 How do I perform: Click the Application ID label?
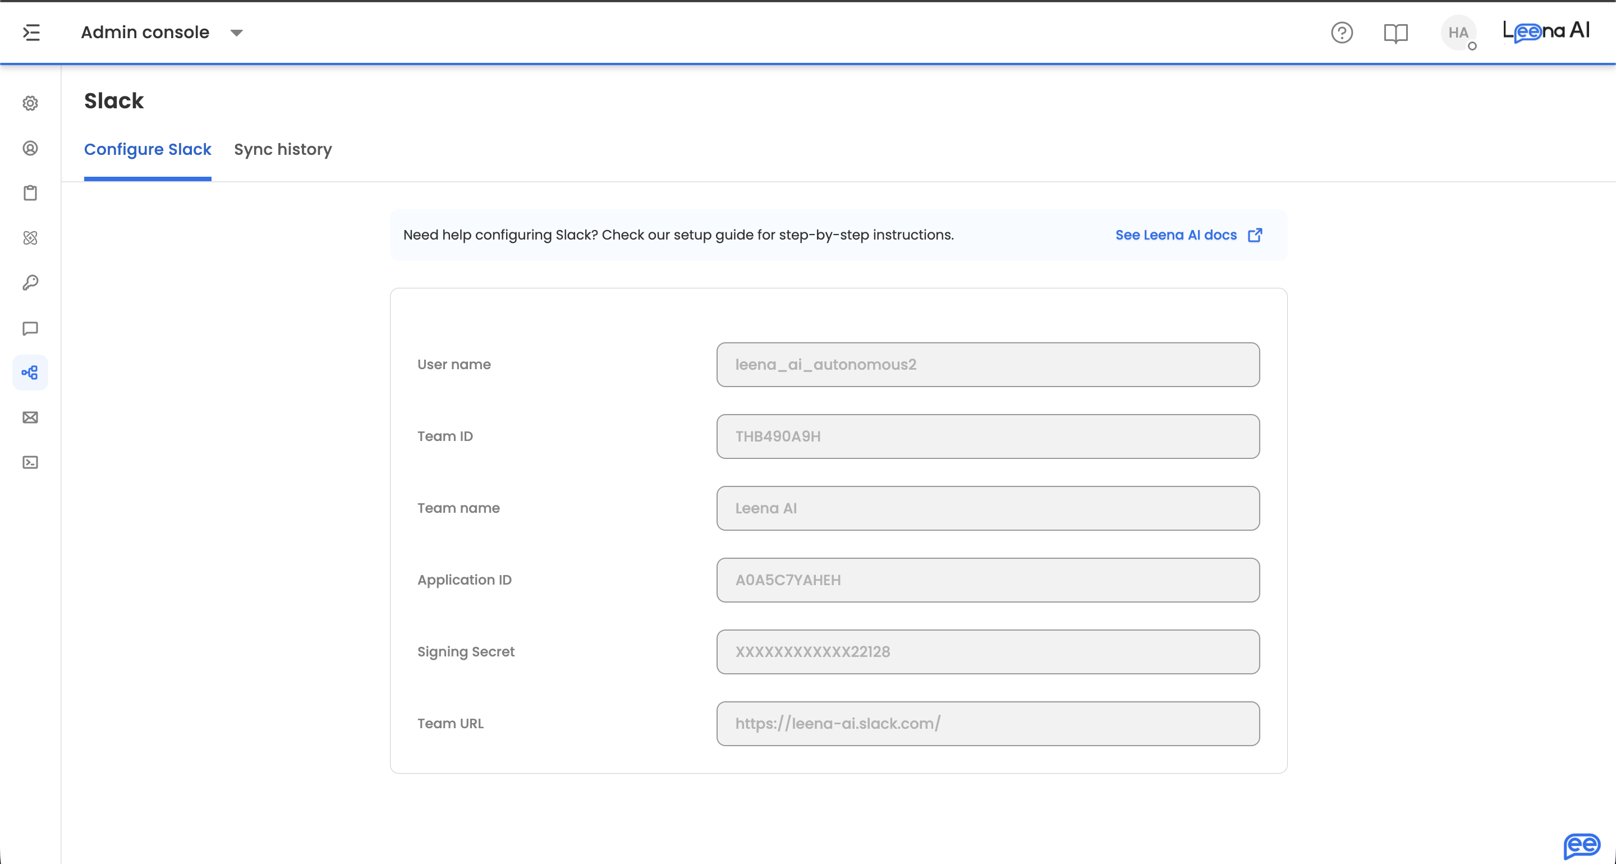click(x=465, y=580)
